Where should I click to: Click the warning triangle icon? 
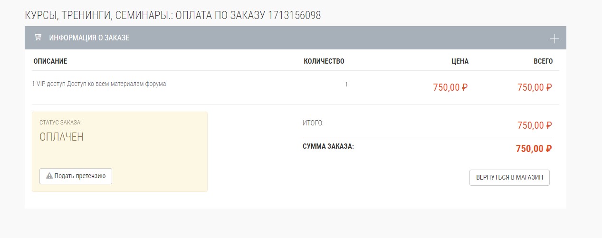coord(49,176)
